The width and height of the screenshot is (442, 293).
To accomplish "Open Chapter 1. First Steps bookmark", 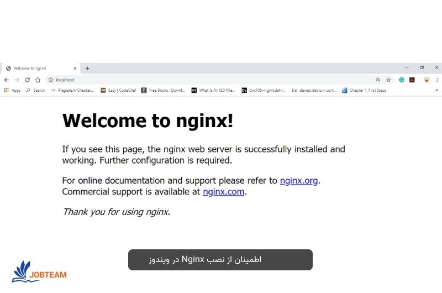I will [364, 90].
